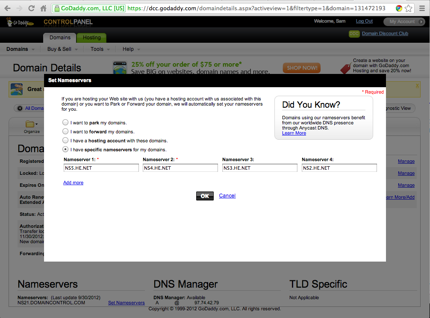Click the Add more nameservers link
Screen dimensions: 430x318
[73, 183]
